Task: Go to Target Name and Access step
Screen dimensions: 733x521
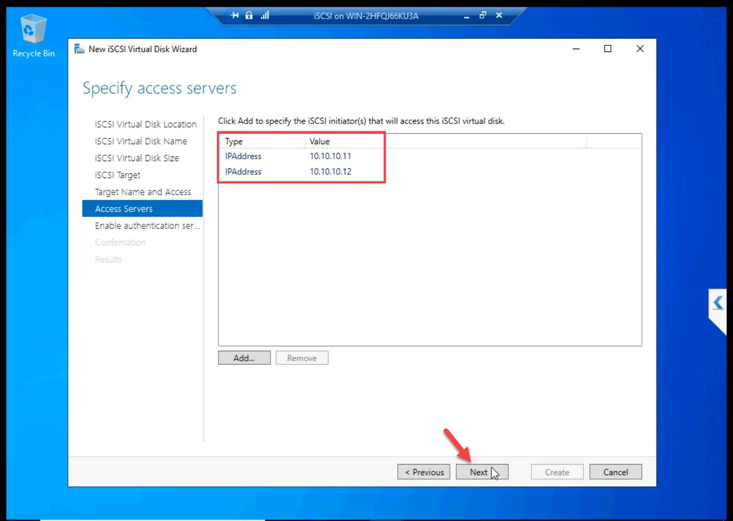Action: tap(143, 192)
